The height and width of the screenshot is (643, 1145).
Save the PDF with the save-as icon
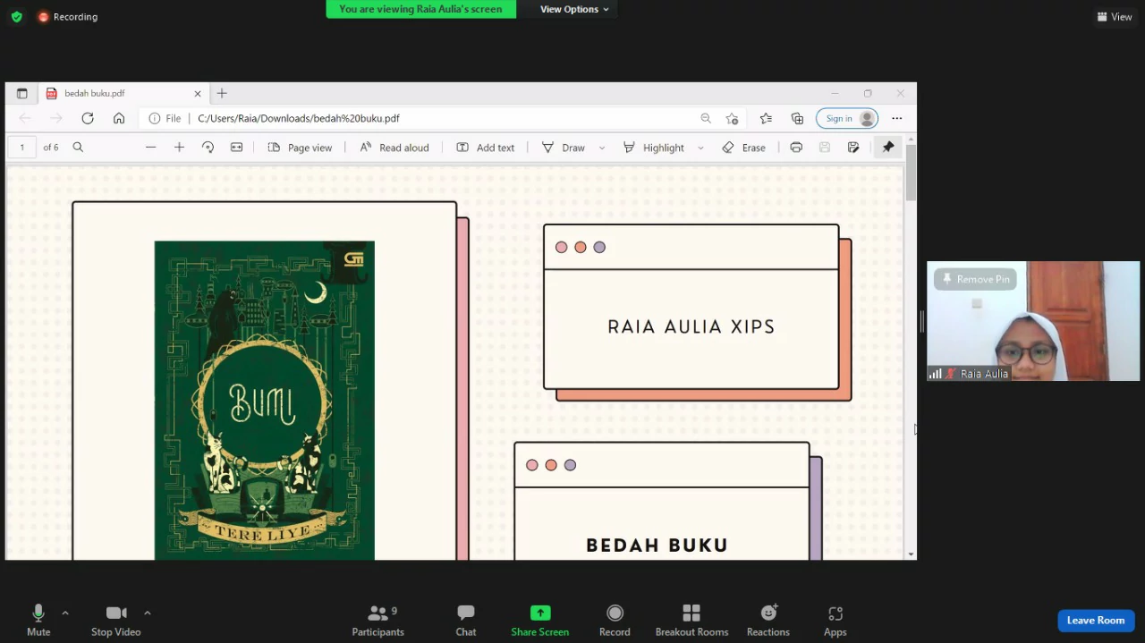[853, 148]
